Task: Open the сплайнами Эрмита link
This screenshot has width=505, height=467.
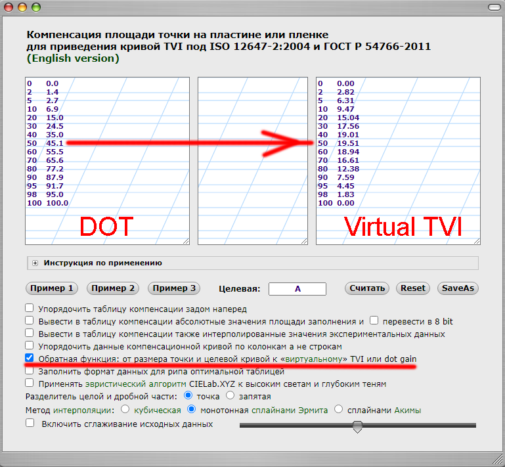Action: [x=290, y=411]
